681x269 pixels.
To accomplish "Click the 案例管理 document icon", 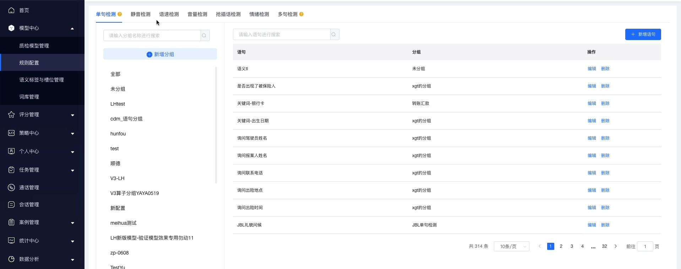I will (11, 222).
